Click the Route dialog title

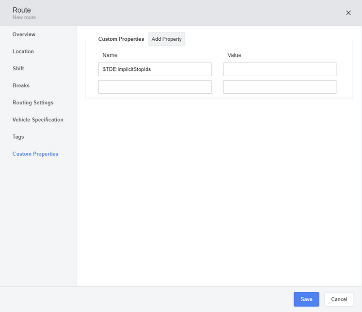click(x=22, y=10)
